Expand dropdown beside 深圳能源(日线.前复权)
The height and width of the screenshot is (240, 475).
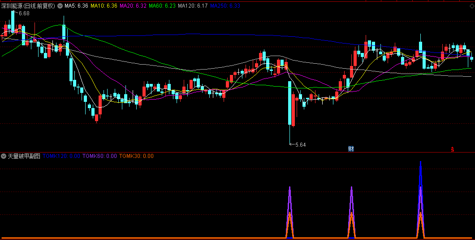click(60, 5)
